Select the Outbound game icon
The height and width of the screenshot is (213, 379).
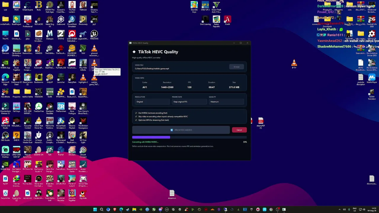[61, 21]
